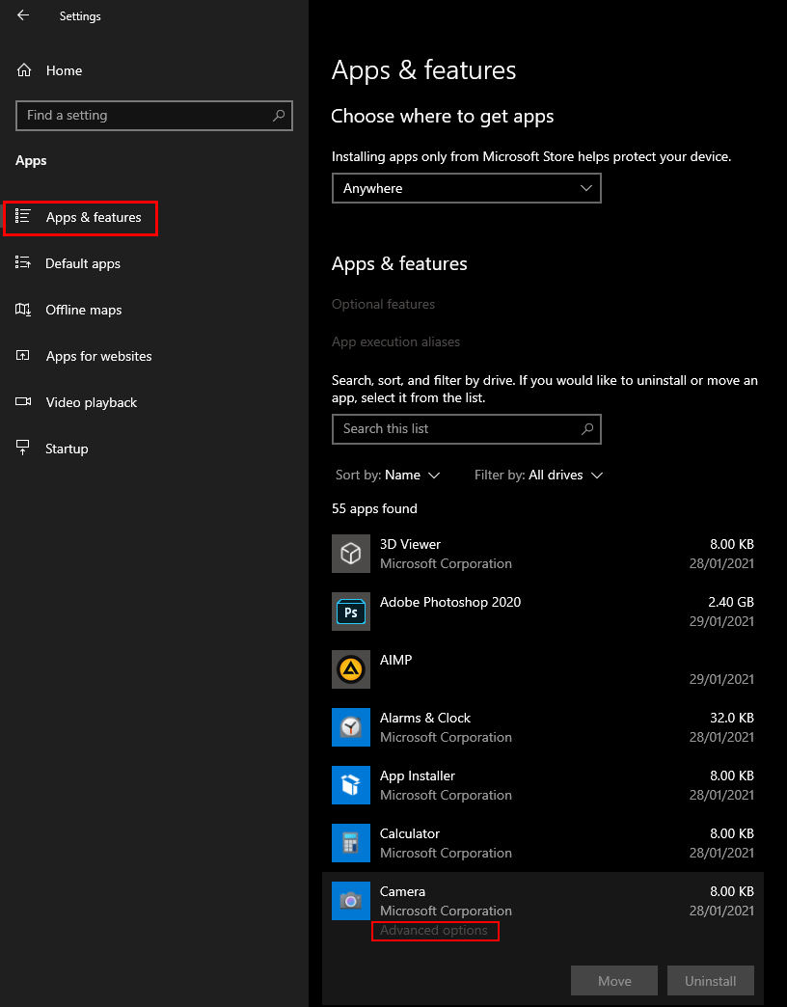Click the Home house icon

point(24,70)
